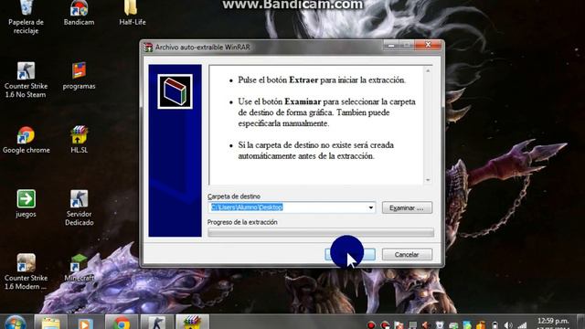
Task: Click the 'Archivo auto-extraíble WinRAR' title text
Action: pos(203,48)
